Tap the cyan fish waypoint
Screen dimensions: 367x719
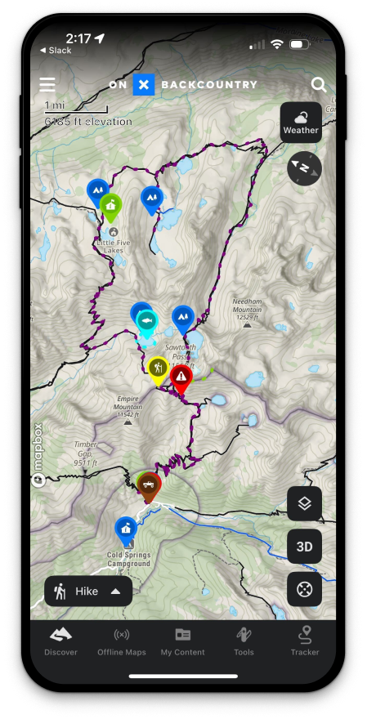pos(147,324)
